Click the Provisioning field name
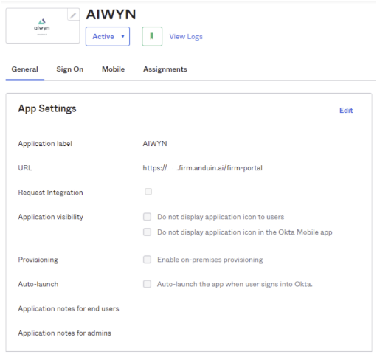 [38, 260]
